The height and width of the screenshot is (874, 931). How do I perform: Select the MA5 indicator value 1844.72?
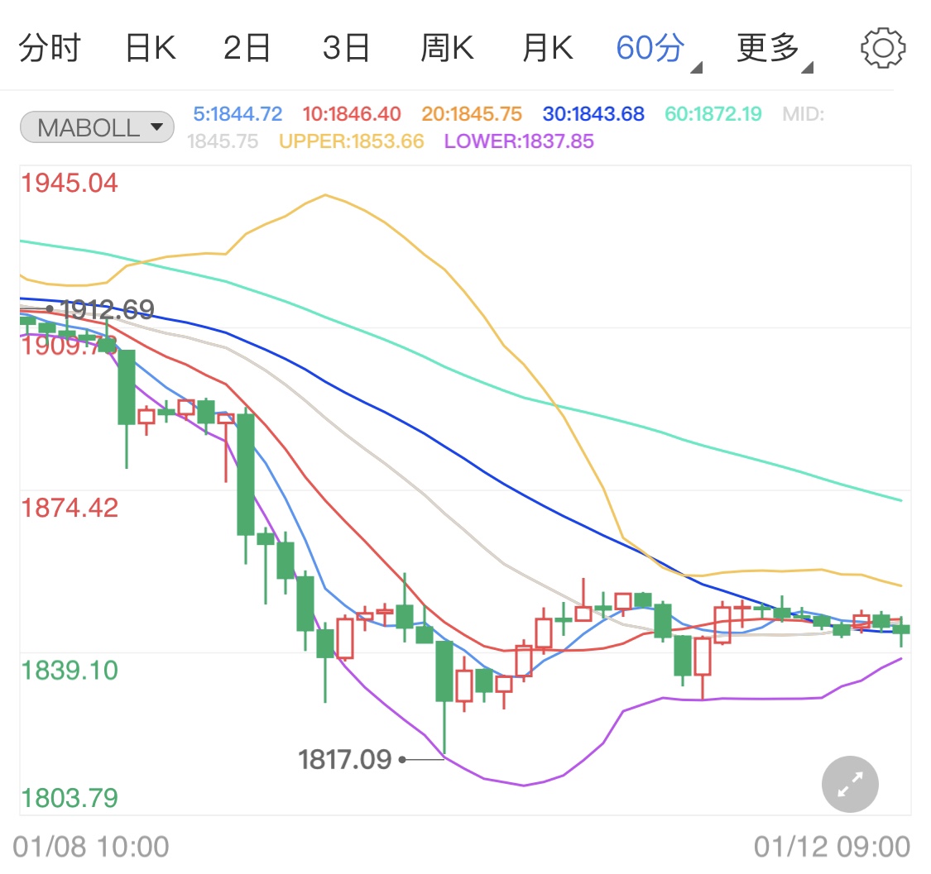[238, 114]
